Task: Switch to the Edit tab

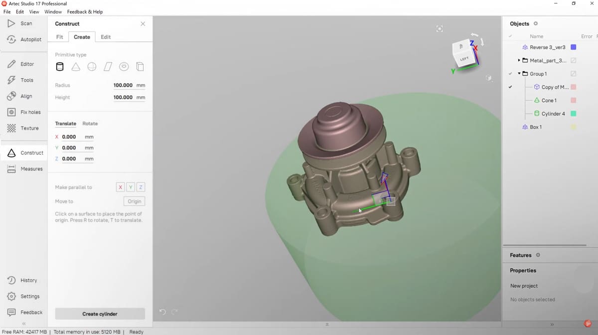Action: pos(106,37)
